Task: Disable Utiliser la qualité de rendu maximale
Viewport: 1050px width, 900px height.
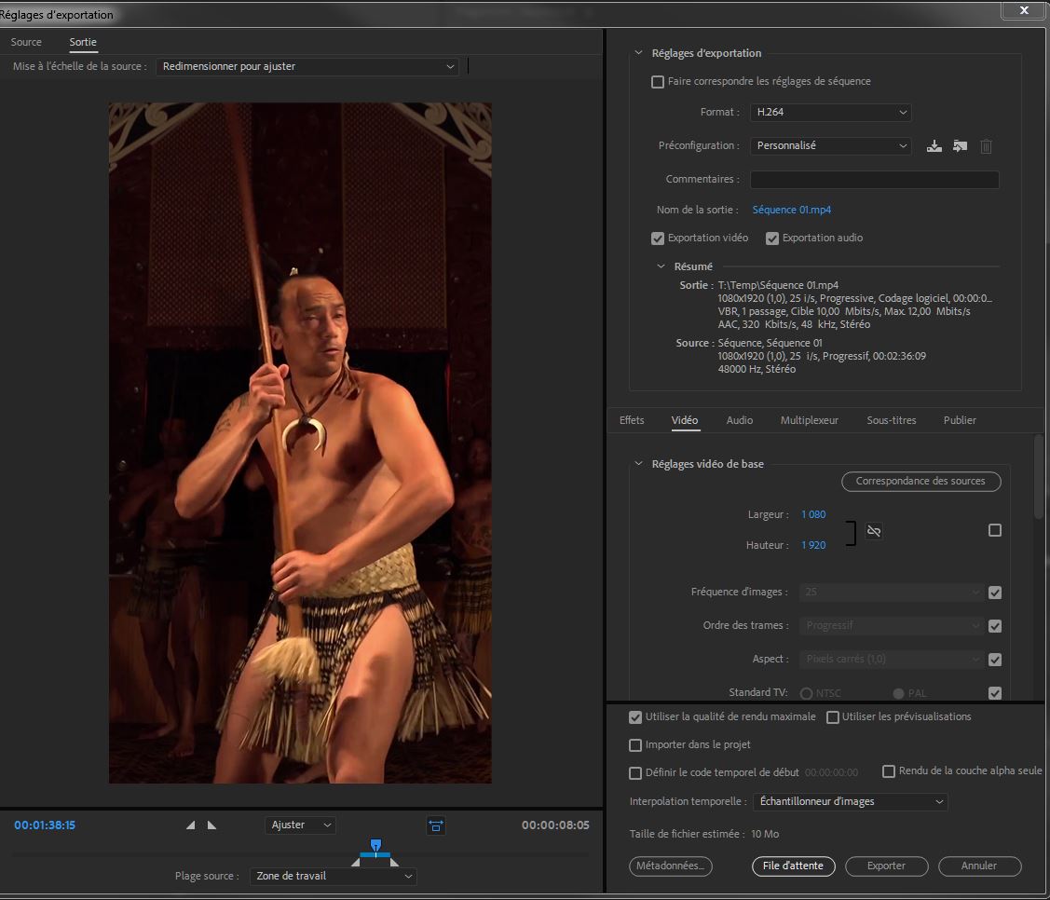Action: pos(635,717)
